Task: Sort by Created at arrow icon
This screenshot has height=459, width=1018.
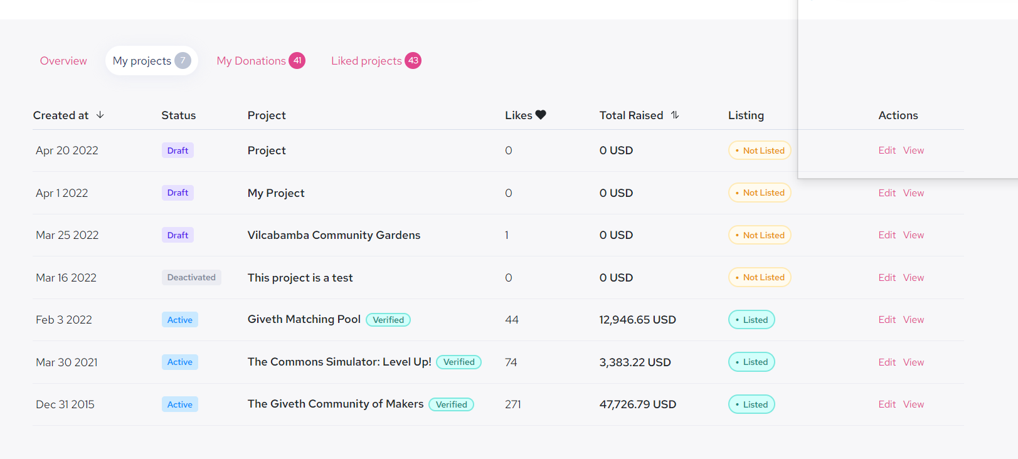Action: tap(100, 115)
